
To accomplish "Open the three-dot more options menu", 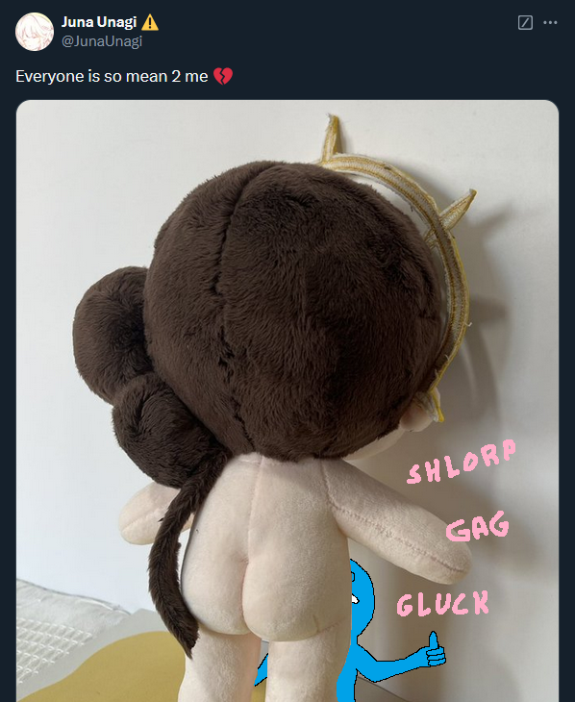I will pos(550,22).
